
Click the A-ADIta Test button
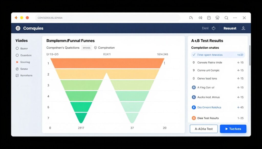(203, 129)
